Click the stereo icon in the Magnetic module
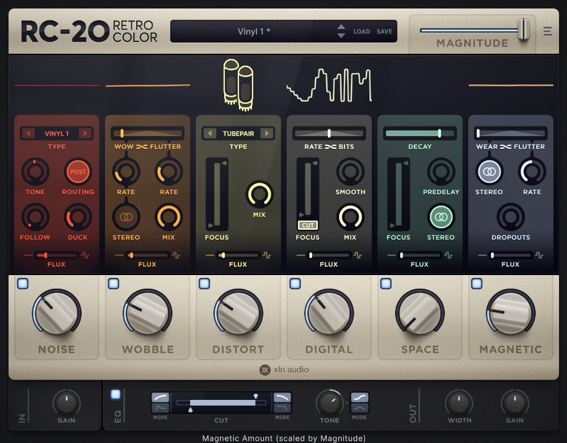This screenshot has height=443, width=567. [x=489, y=172]
